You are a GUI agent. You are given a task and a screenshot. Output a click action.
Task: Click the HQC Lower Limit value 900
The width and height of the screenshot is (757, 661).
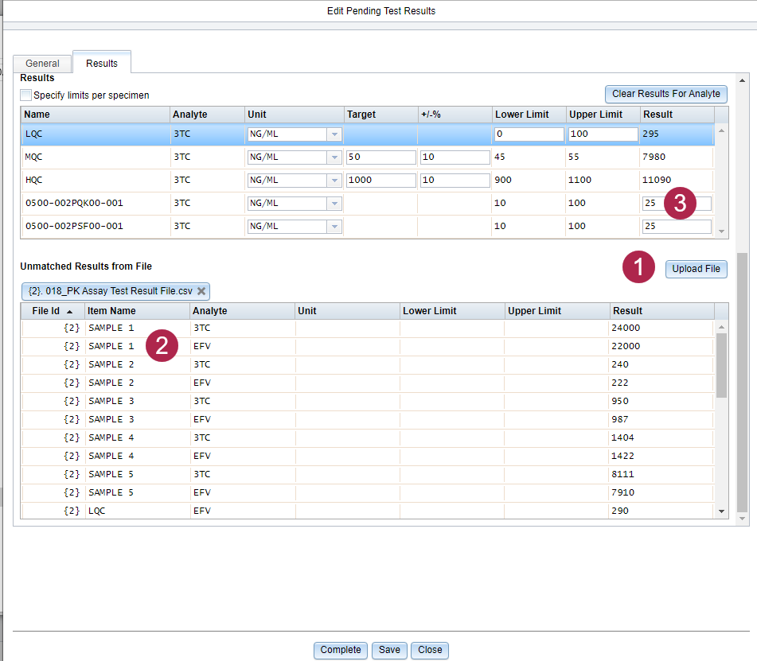tap(503, 180)
